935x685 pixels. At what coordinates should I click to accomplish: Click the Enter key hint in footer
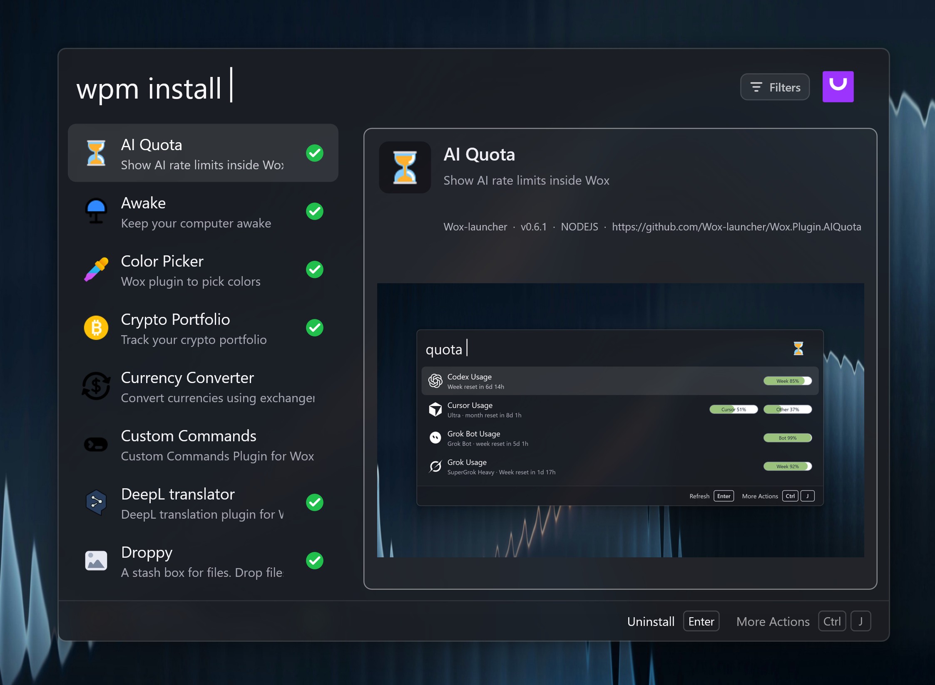[x=701, y=621]
